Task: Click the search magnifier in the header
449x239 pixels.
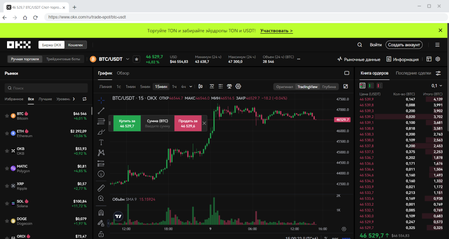Action: click(360, 45)
